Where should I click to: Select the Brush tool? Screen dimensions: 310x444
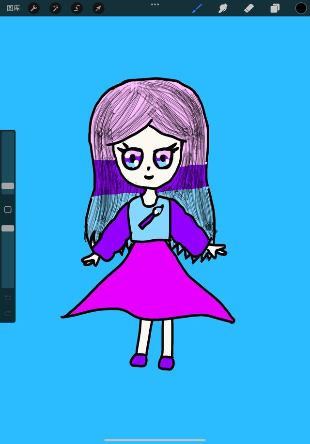coord(197,8)
